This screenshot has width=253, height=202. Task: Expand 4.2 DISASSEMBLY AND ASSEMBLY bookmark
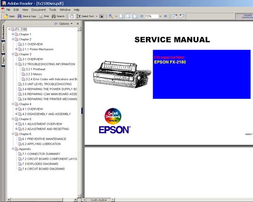[16, 114]
